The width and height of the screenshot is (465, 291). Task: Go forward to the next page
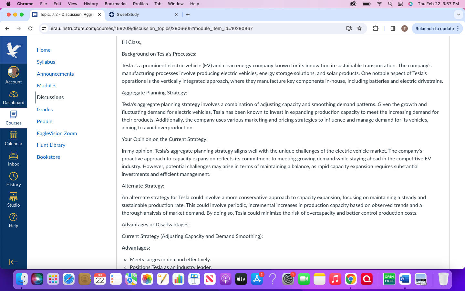[x=19, y=28]
